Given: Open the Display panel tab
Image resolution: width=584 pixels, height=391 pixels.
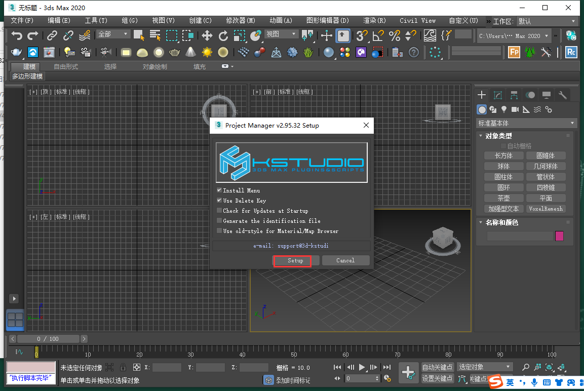Looking at the screenshot, I should (547, 95).
